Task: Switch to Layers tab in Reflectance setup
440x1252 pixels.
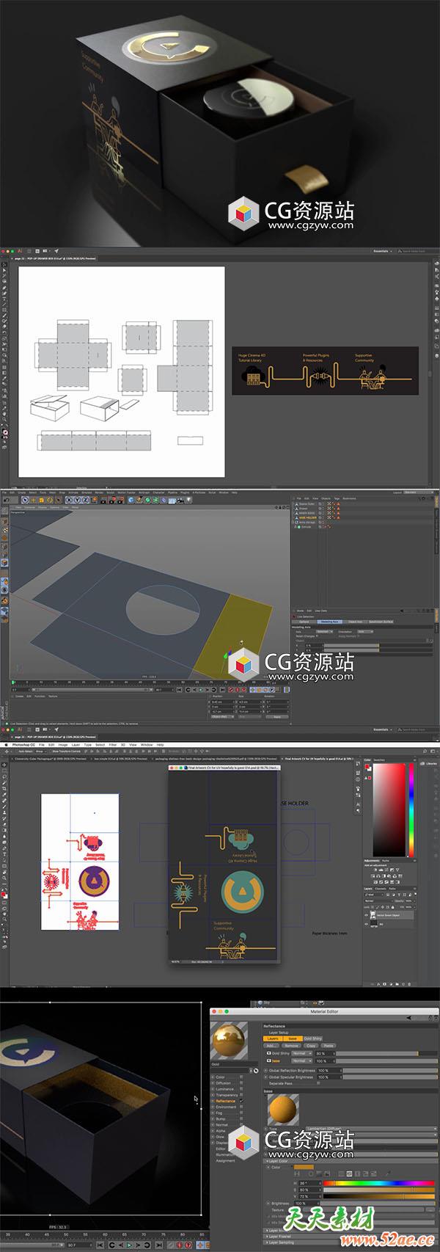Action: coord(273,1038)
